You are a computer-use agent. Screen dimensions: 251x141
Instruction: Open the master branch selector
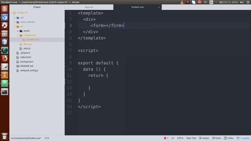click(x=204, y=138)
